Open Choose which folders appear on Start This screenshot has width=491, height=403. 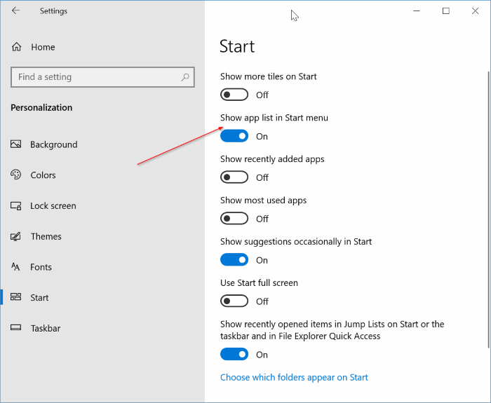294,377
